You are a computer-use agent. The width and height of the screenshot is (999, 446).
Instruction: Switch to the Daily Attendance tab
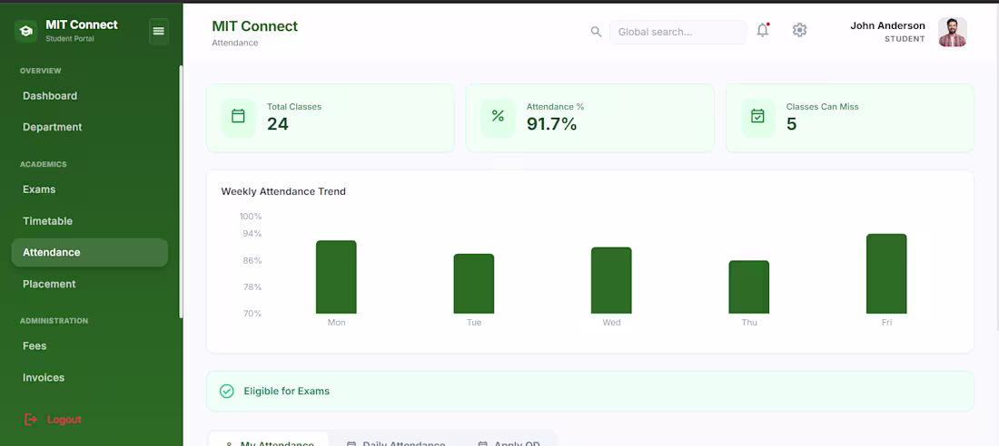396,441
